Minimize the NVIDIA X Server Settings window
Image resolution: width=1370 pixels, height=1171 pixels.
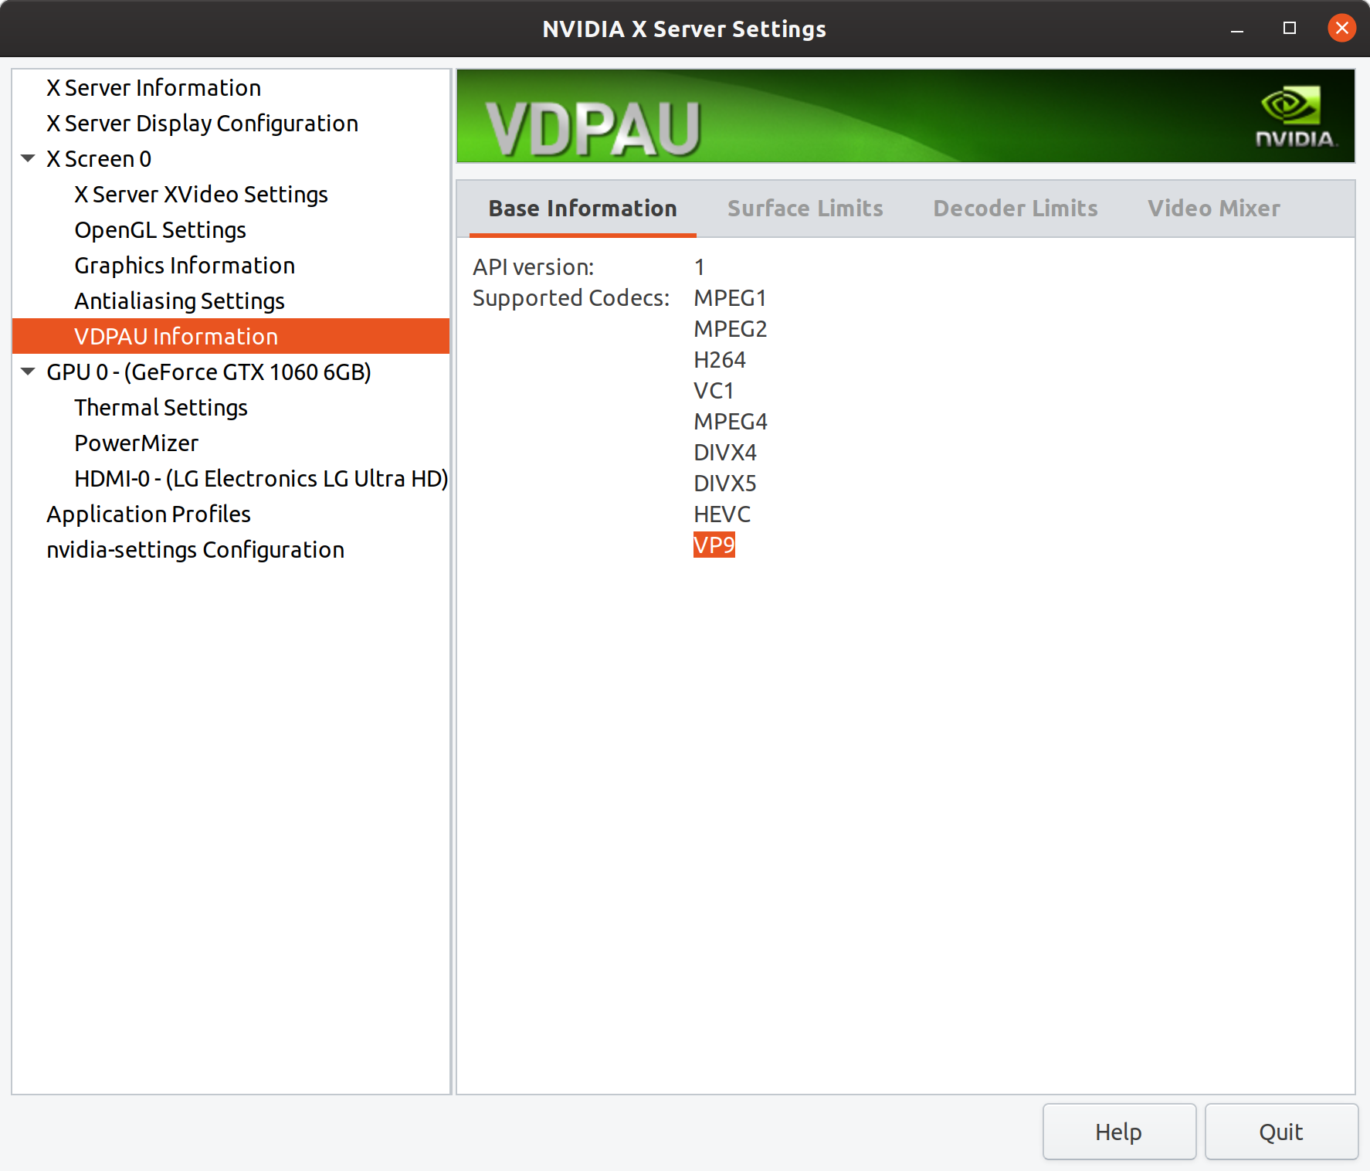(1237, 29)
